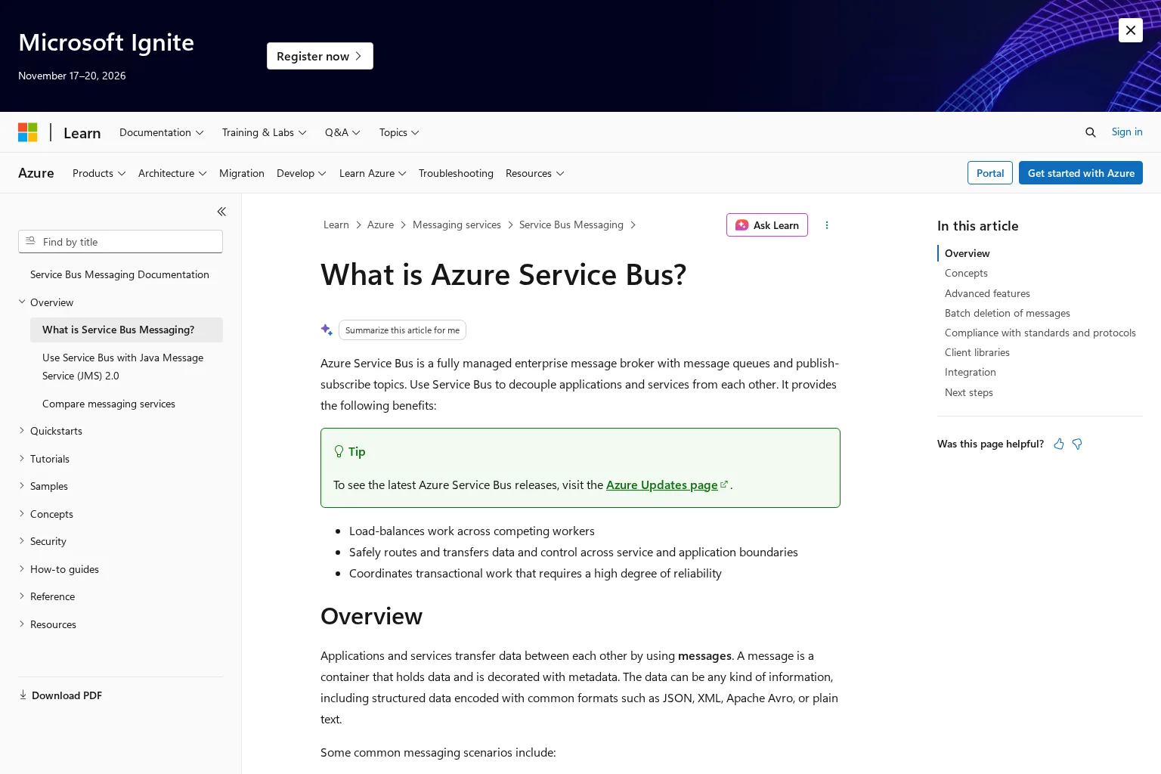Click the Learn site title

click(x=82, y=133)
